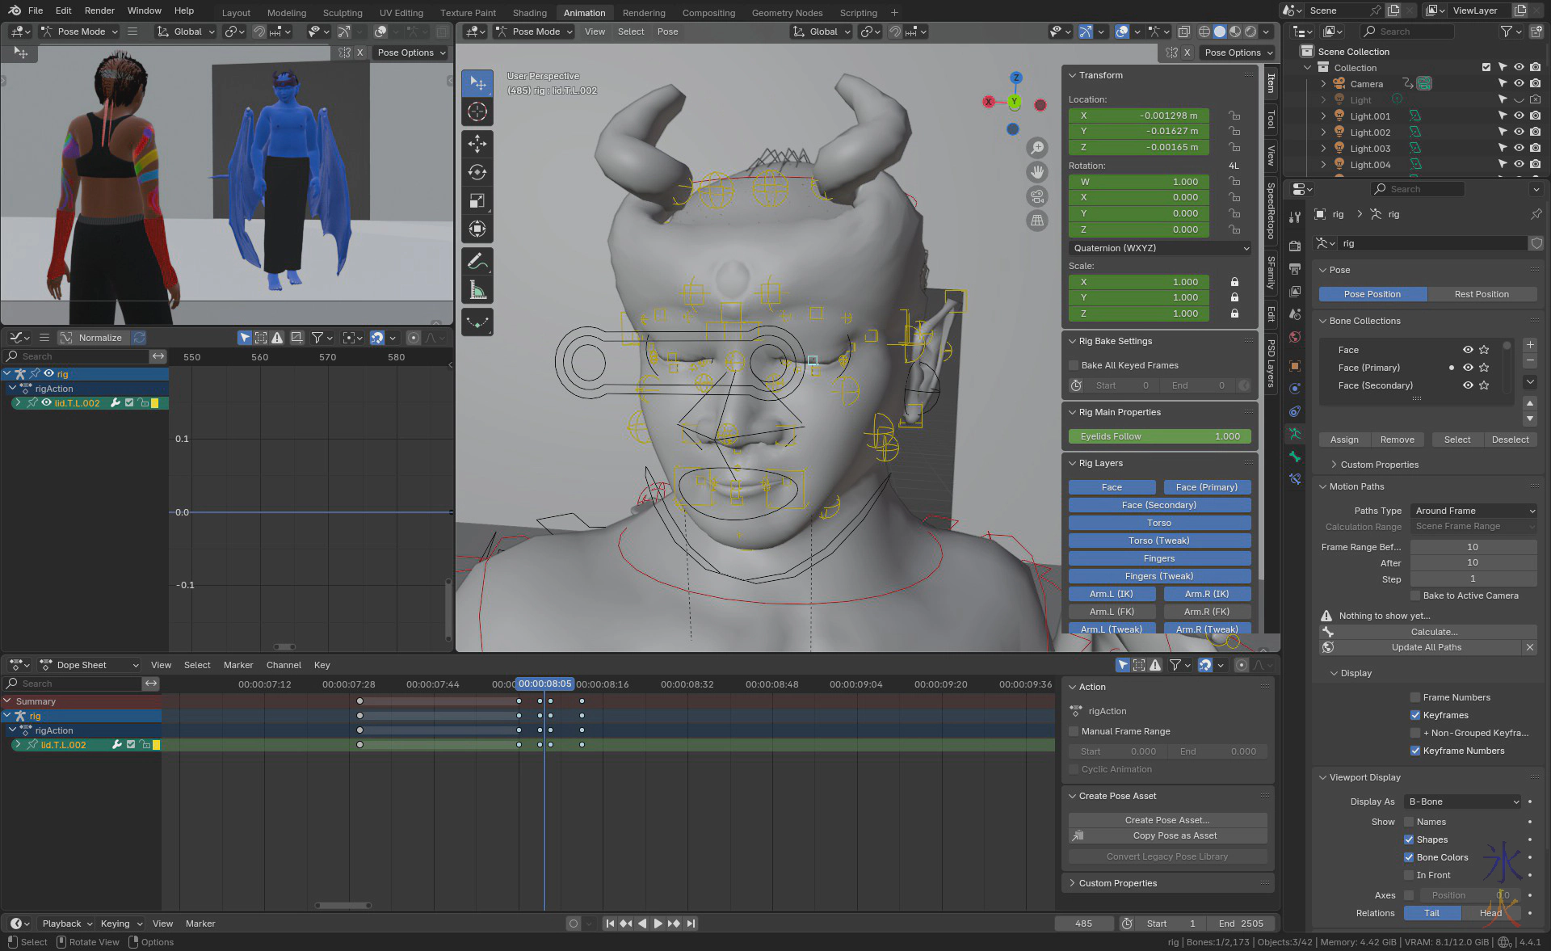Viewport: 1551px width, 951px height.
Task: Adjust the Eyelids Follow slider
Action: (1159, 436)
